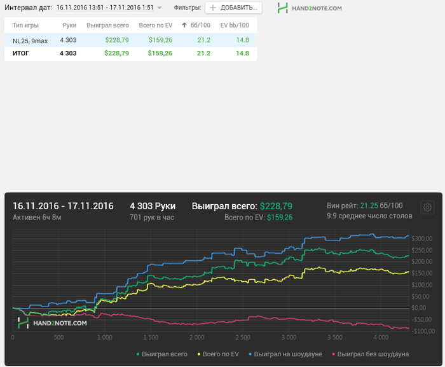Screen dimensions: 445x367
Task: Hide the blue Выиграл на шоудауне line
Action: tap(287, 354)
